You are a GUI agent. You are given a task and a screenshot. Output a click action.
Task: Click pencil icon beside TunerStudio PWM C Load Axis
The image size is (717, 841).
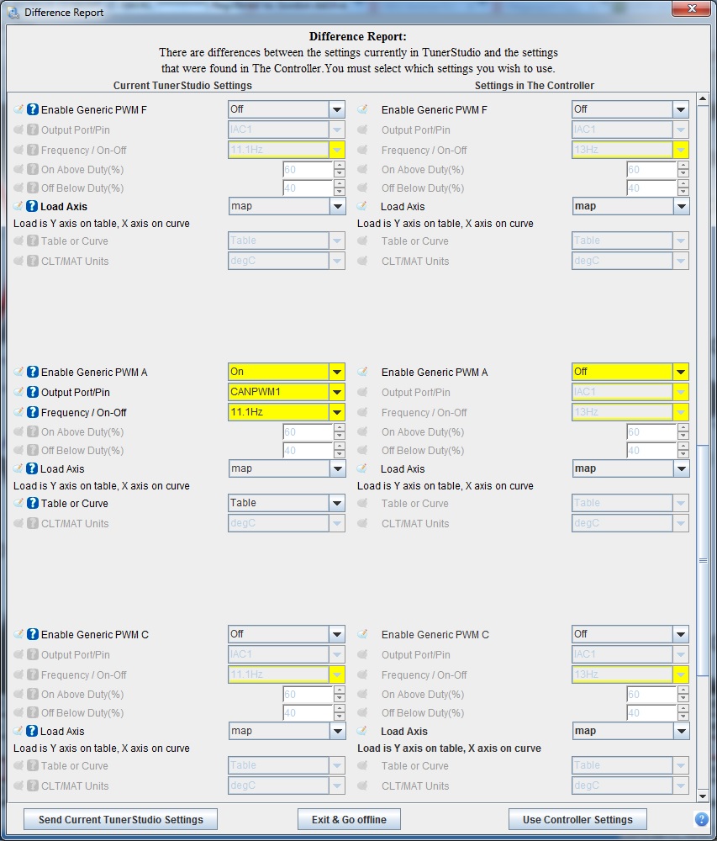point(18,731)
